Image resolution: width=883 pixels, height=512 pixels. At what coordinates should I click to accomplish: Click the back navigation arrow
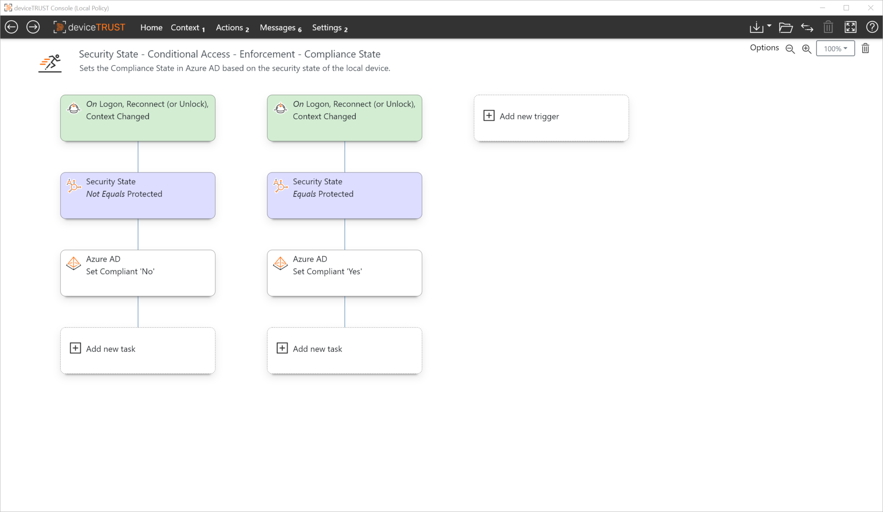click(x=11, y=27)
